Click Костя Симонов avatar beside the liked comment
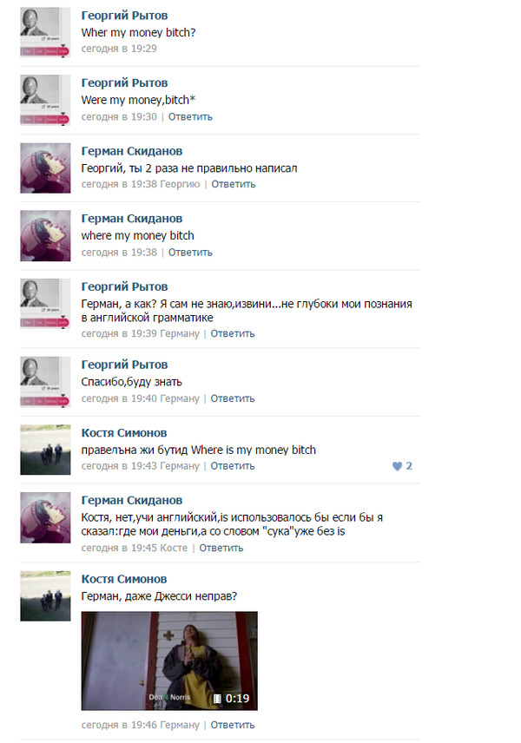 45,450
